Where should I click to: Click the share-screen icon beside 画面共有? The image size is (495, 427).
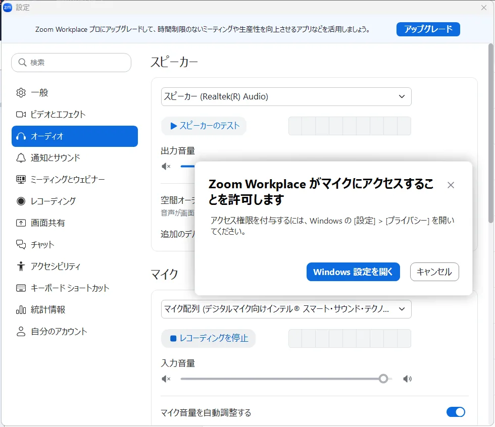point(21,223)
